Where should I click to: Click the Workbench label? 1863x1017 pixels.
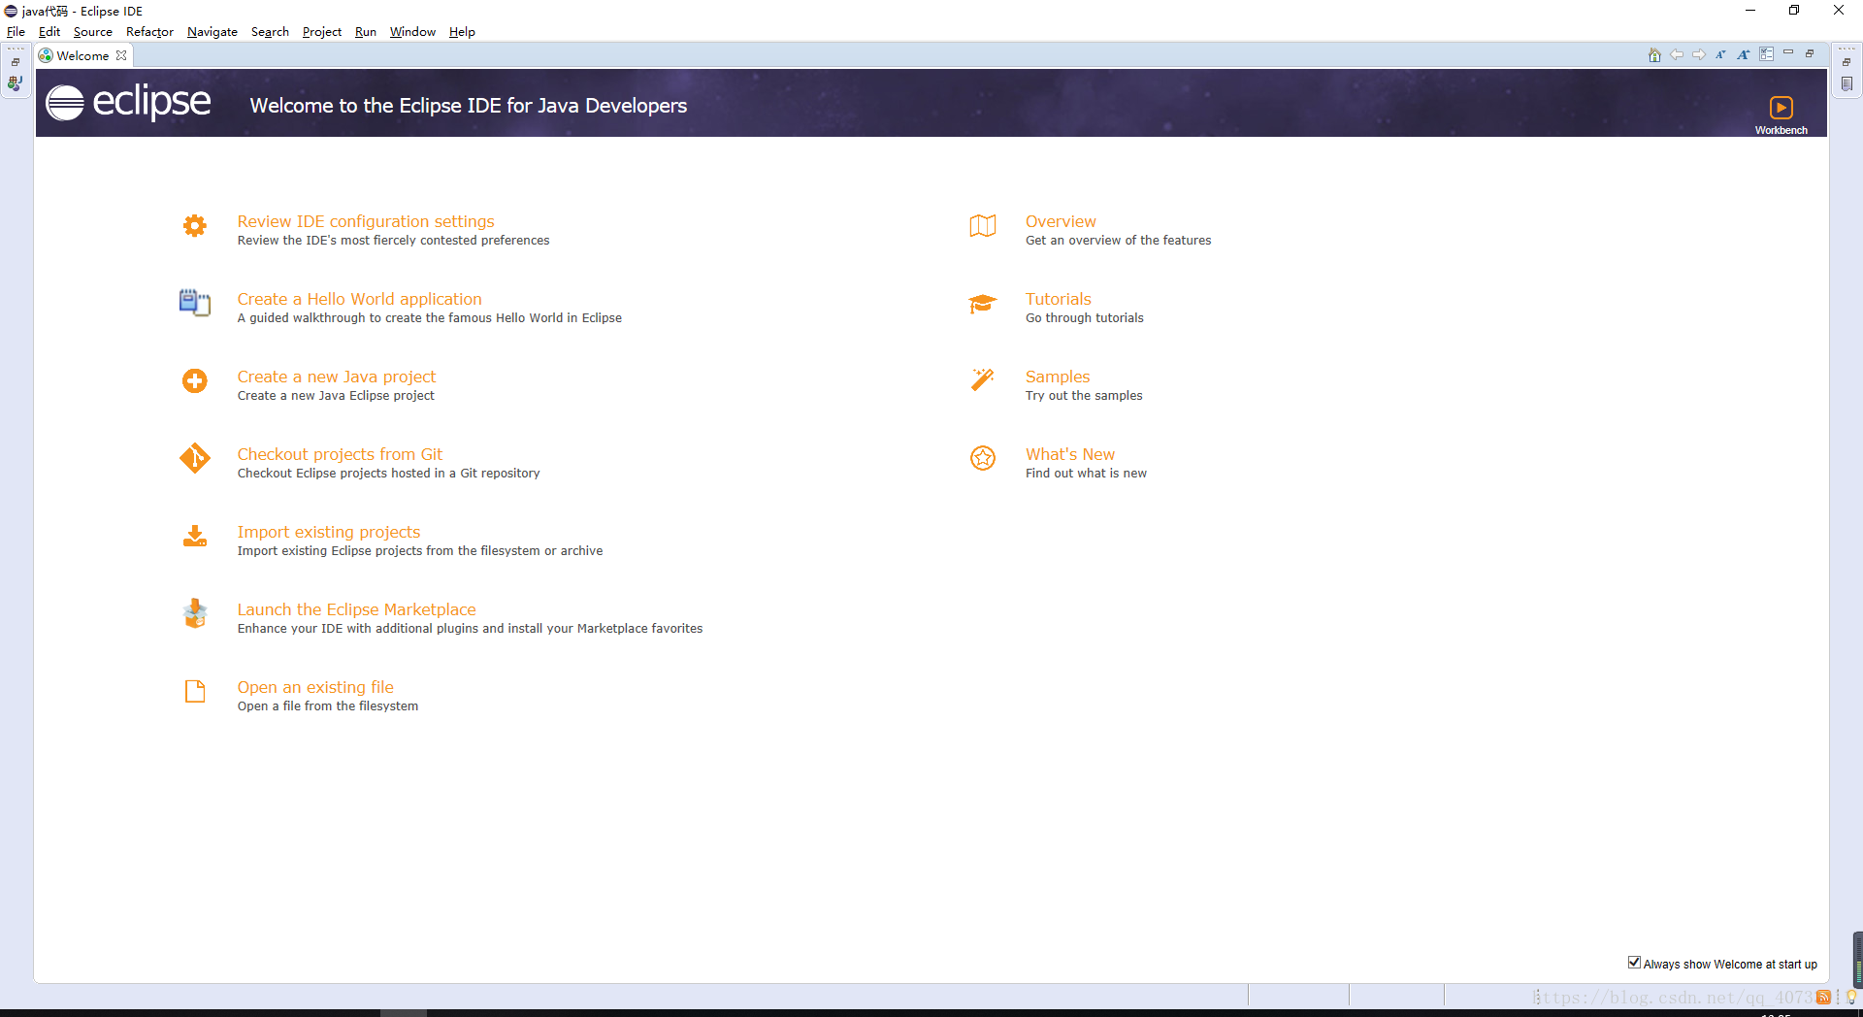tap(1781, 130)
